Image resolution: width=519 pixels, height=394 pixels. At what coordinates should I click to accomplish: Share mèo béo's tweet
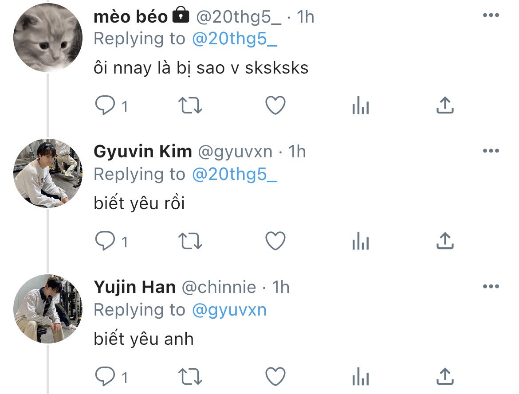(445, 106)
